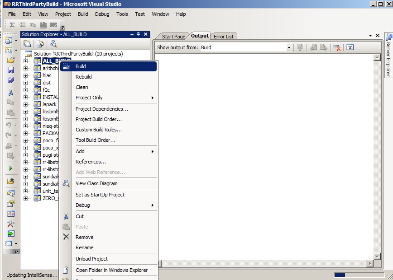Toggle auto-hide pin on Solution Explorer
The height and width of the screenshot is (280, 393).
139,34
